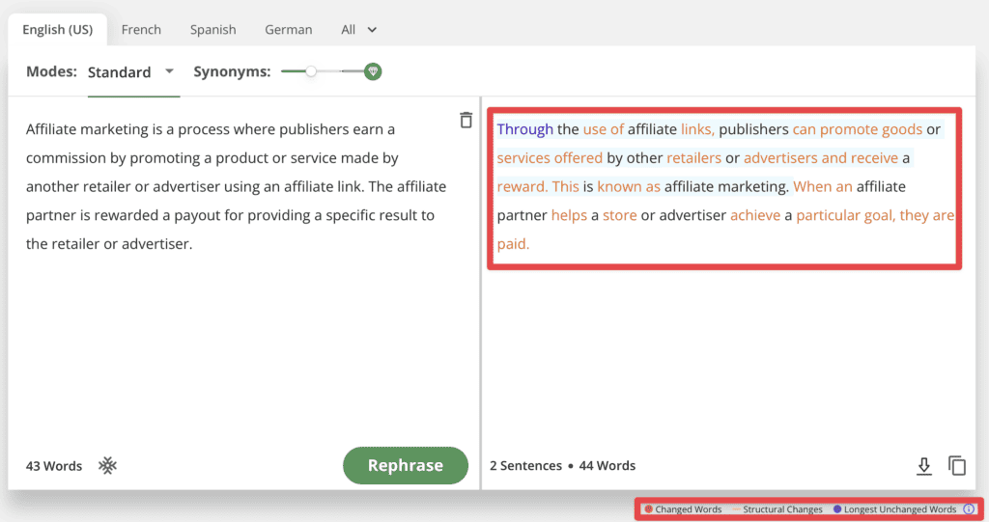Screen dimensions: 989x522
Task: Switch to French language tab
Action: point(141,30)
